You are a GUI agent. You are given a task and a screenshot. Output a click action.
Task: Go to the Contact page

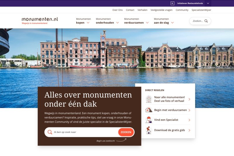pyautogui.click(x=130, y=10)
